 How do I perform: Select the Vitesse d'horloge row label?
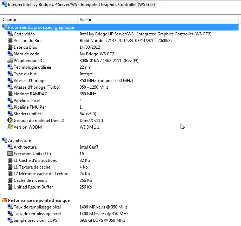point(30,81)
